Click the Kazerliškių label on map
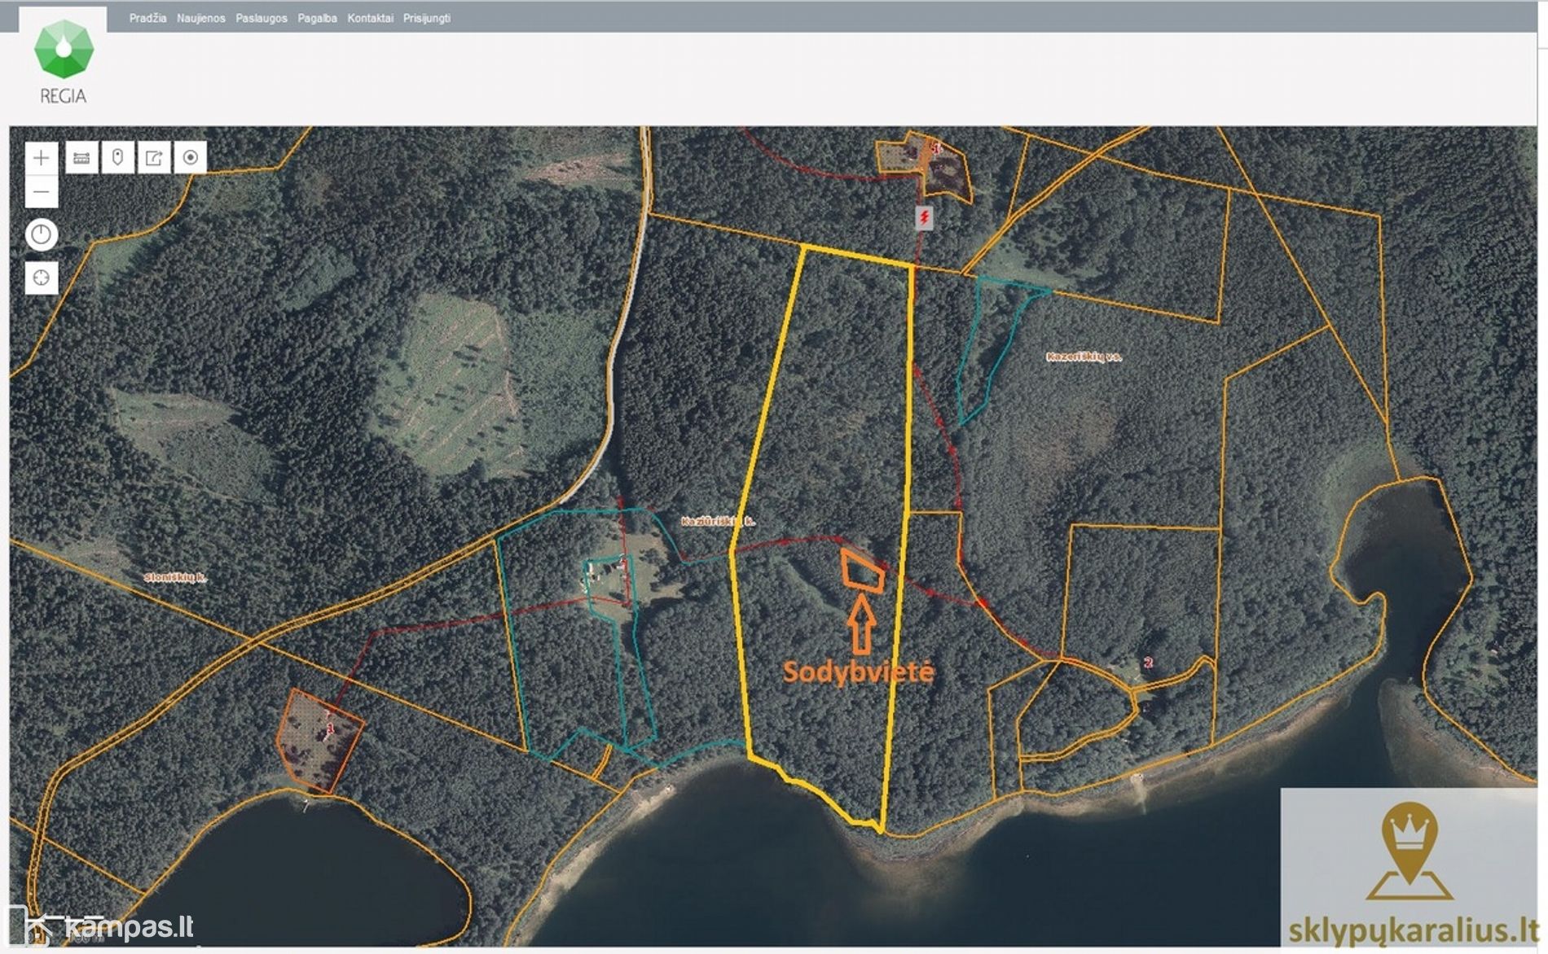This screenshot has height=954, width=1548. [x=1083, y=357]
